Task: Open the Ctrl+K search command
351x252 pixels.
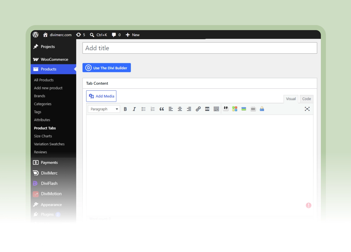Action: point(98,35)
